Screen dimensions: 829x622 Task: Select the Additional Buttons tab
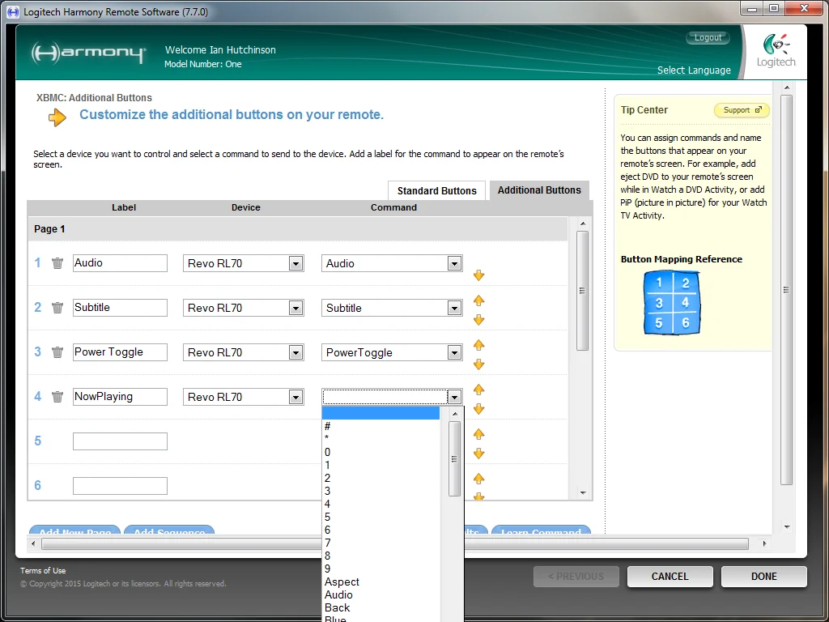[x=539, y=190]
